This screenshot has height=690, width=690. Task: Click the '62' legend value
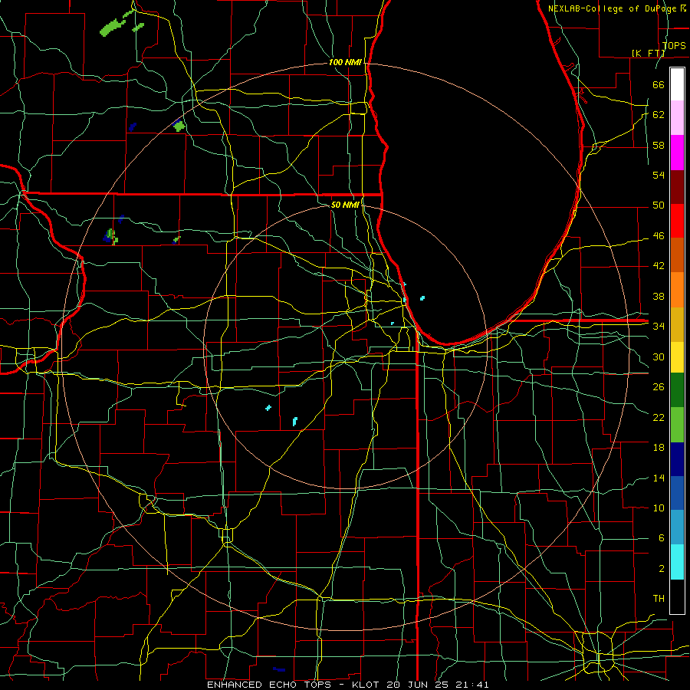click(659, 115)
